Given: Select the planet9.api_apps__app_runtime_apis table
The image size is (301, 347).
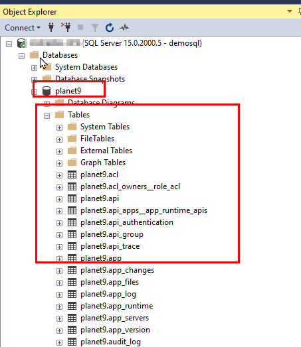Looking at the screenshot, I should [144, 210].
